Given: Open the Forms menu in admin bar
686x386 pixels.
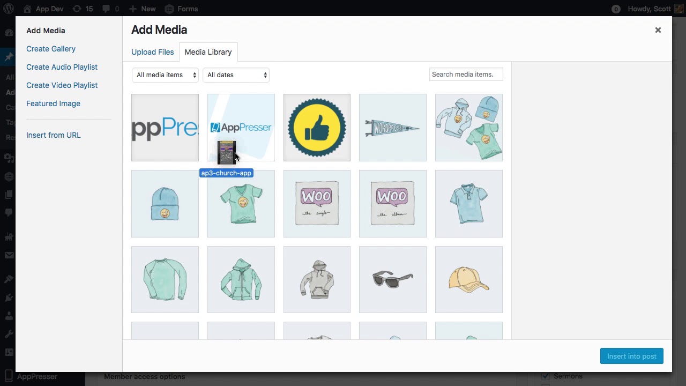Looking at the screenshot, I should [x=182, y=9].
